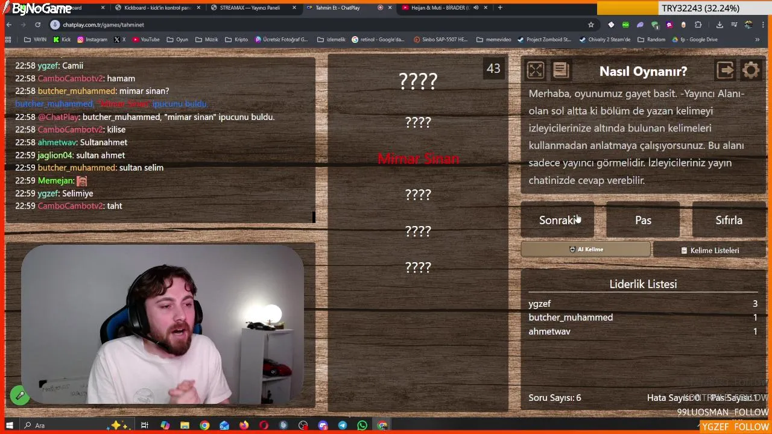772x434 pixels.
Task: Click the Soru Sayısı: 6 counter
Action: [555, 398]
